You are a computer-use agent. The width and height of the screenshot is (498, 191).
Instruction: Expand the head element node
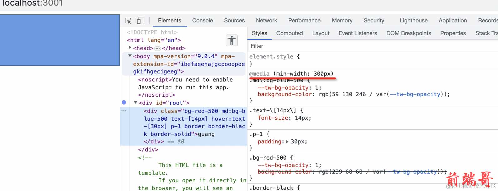pos(130,48)
